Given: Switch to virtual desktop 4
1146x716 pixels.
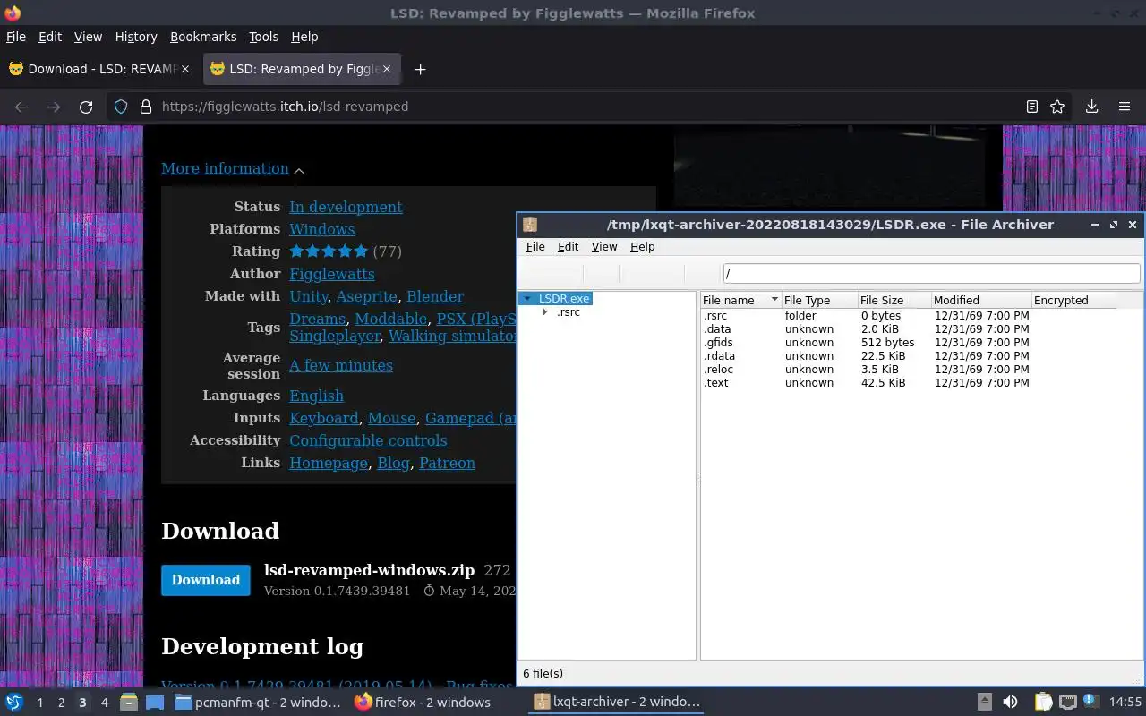Looking at the screenshot, I should (x=104, y=703).
